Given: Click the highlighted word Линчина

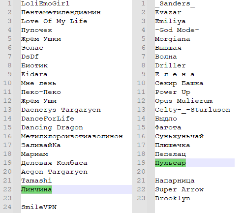Looking at the screenshot, I should coord(36,189).
